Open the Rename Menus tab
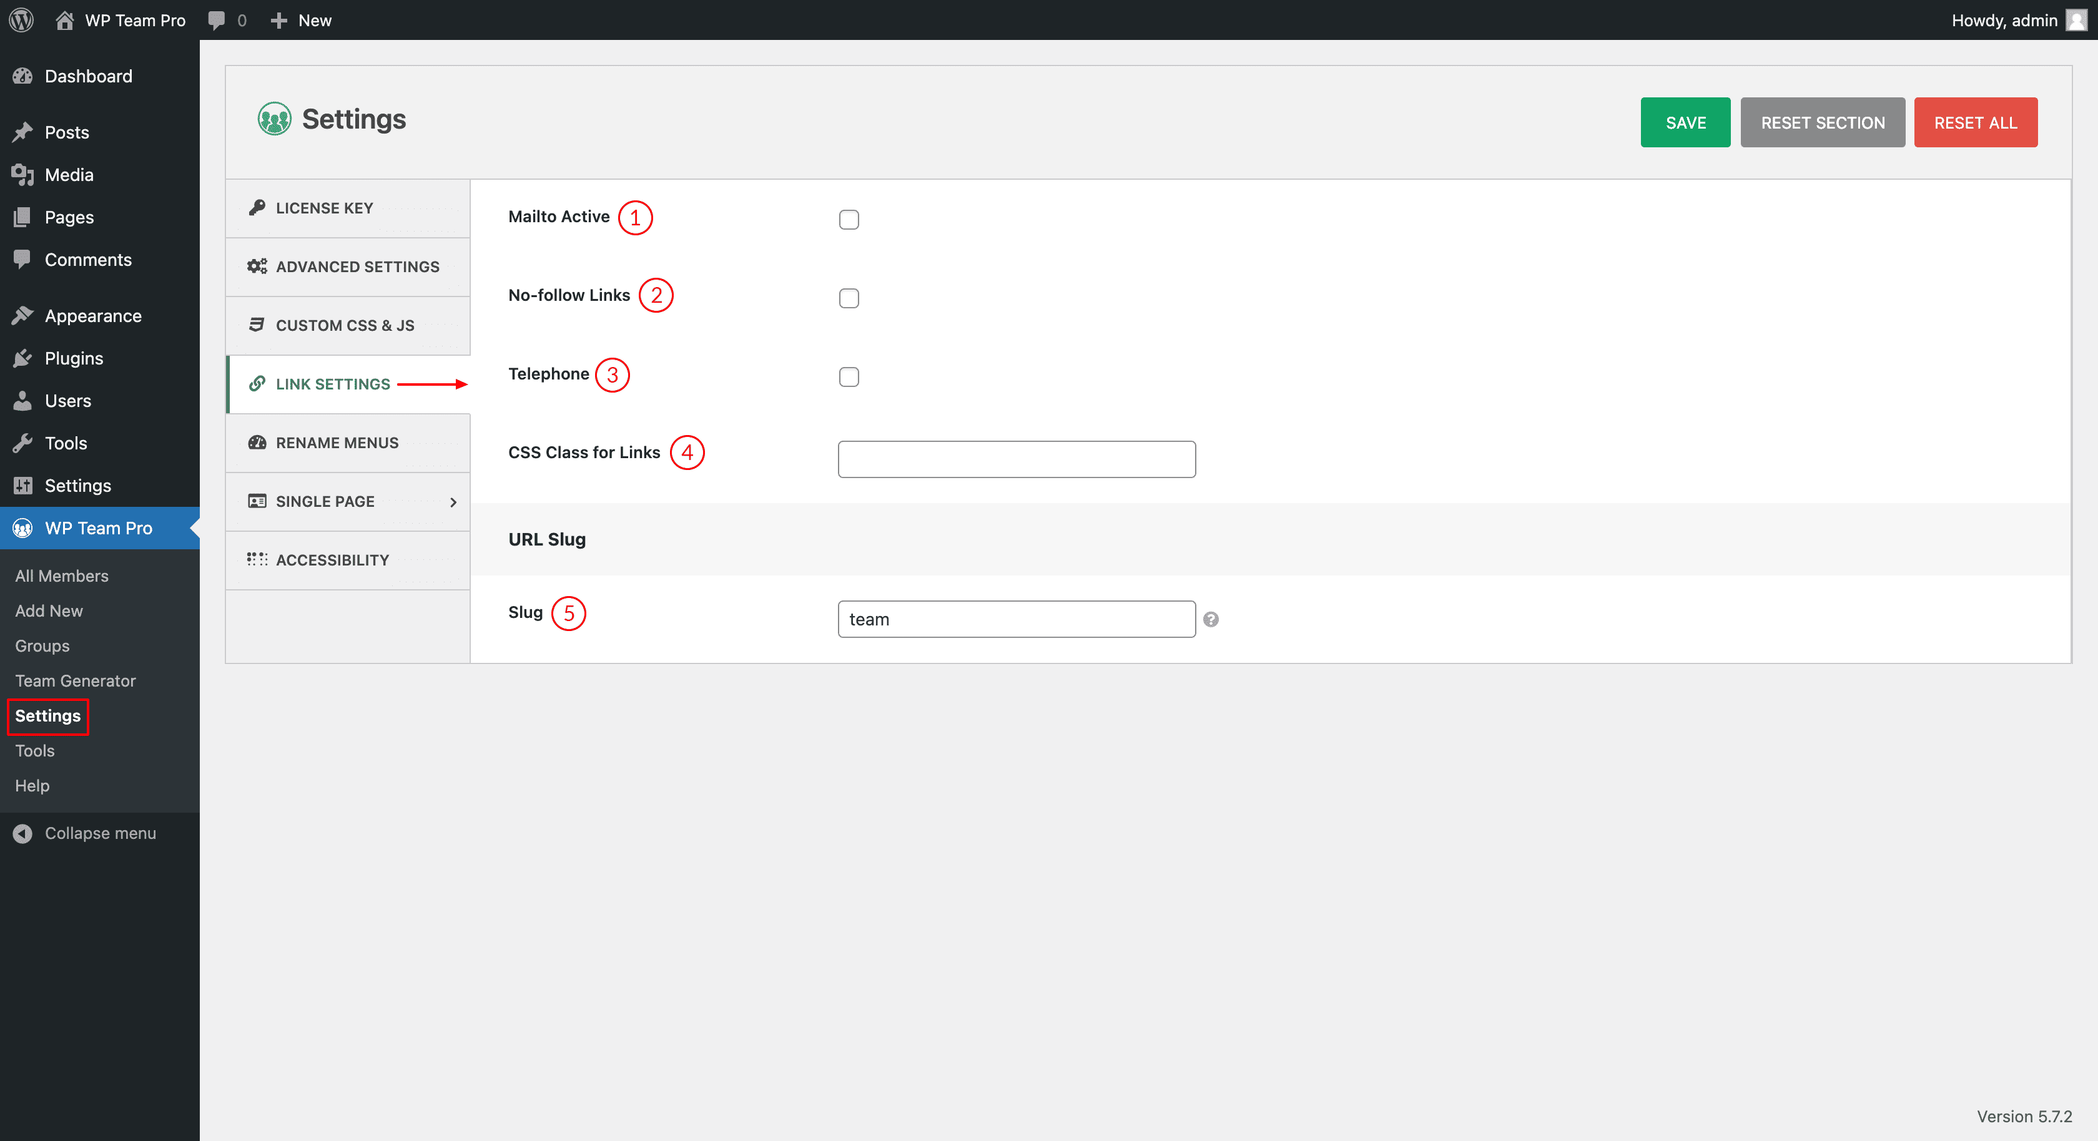The width and height of the screenshot is (2098, 1141). [337, 443]
